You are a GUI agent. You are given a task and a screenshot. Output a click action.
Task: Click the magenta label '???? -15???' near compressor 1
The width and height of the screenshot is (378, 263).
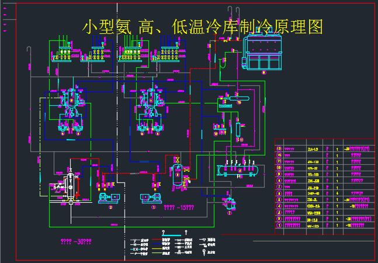[179, 207]
